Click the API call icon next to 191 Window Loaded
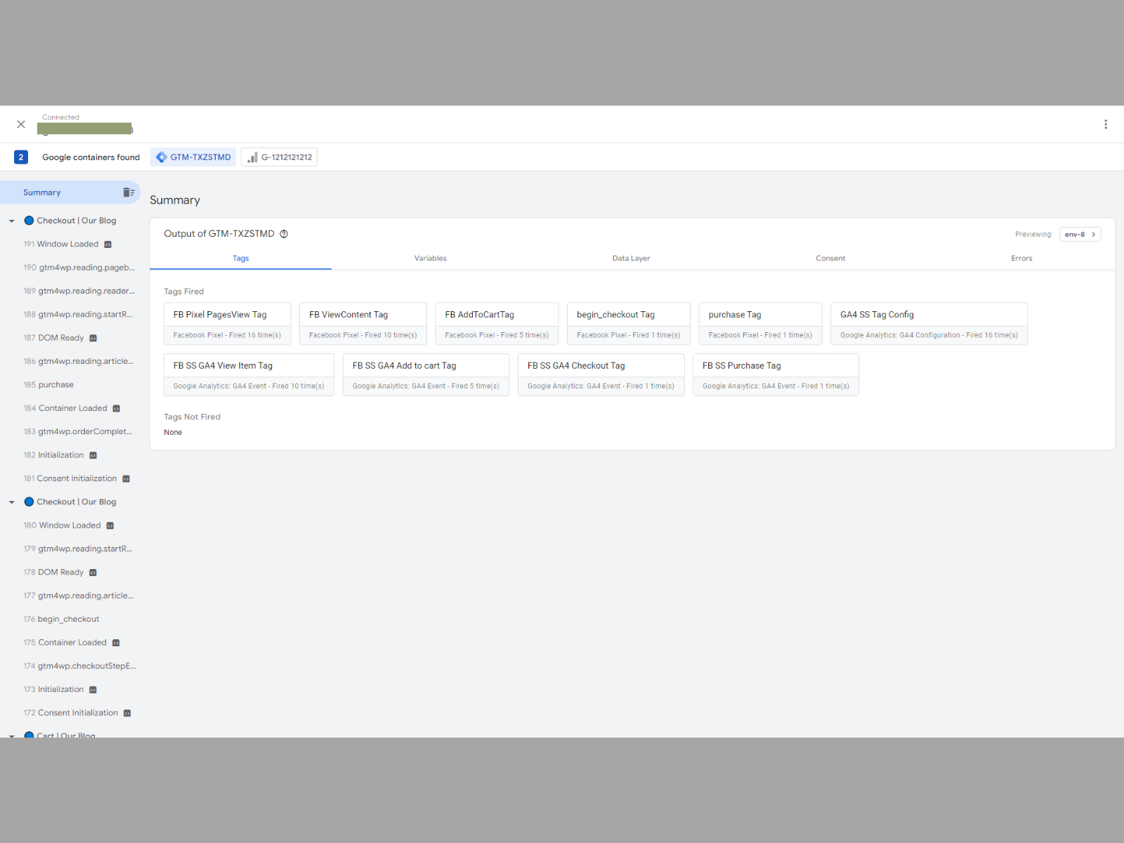 (x=107, y=244)
